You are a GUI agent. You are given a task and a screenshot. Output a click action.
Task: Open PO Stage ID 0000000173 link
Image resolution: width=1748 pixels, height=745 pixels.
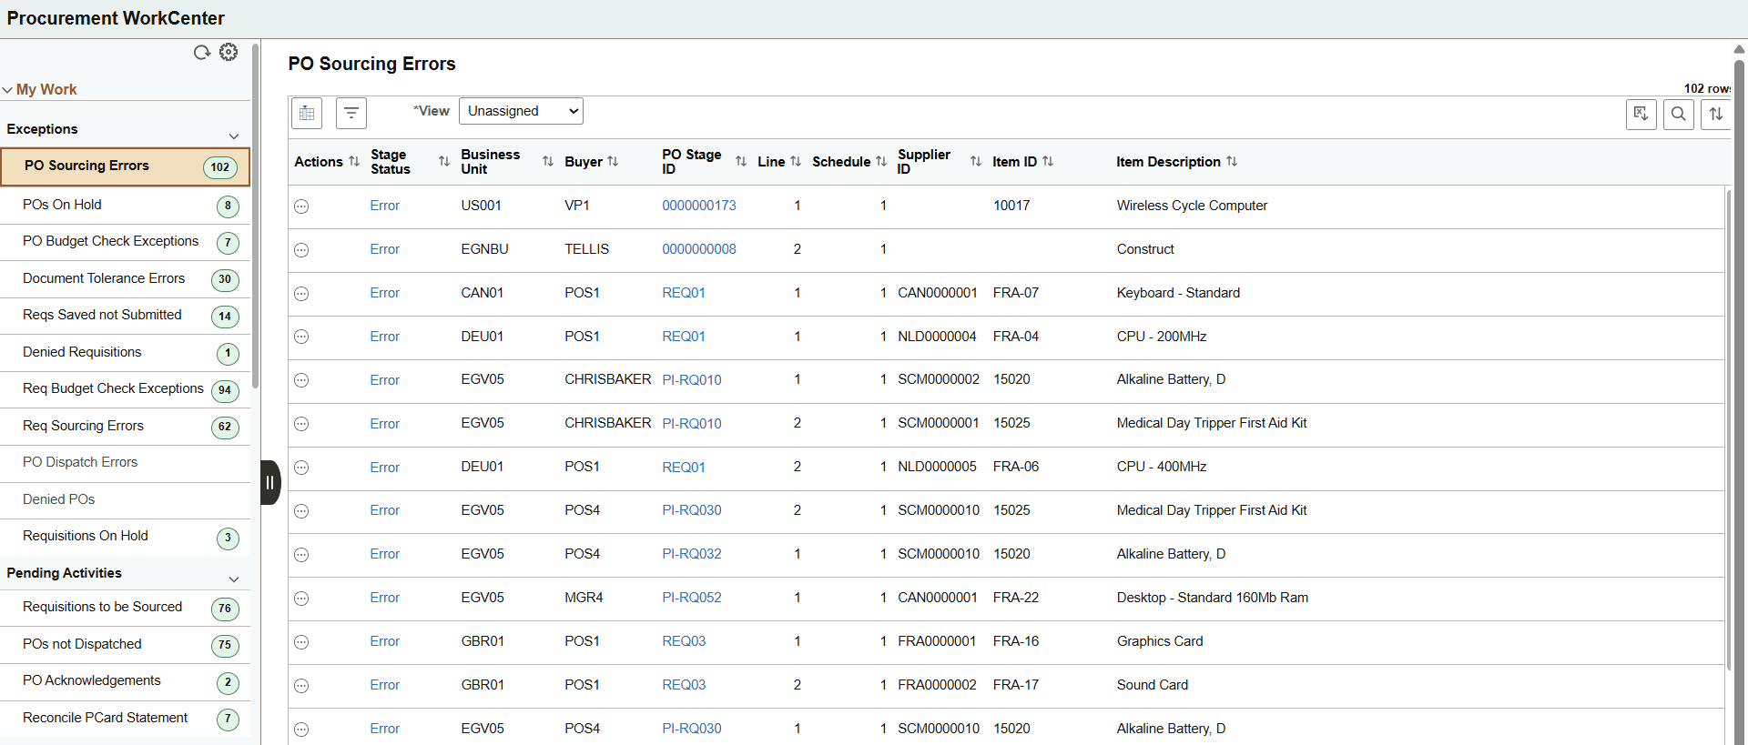[698, 206]
